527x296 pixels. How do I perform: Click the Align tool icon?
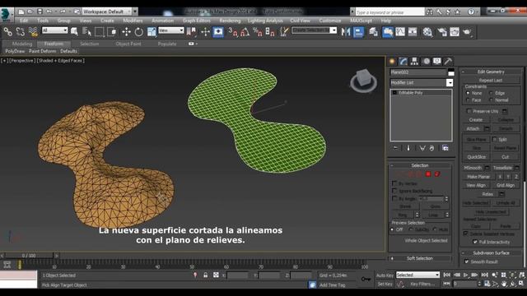tap(358, 32)
